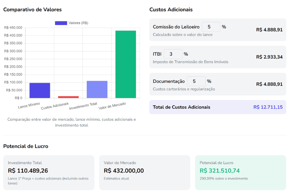Click the green Valor de Mercado bar
Image resolution: width=289 pixels, height=192 pixels.
coord(126,64)
